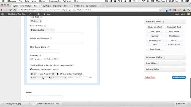Image resolution: width=191 pixels, height=107 pixels.
Task: Enable Allow field to be populated dynamically
Action: tap(30, 65)
